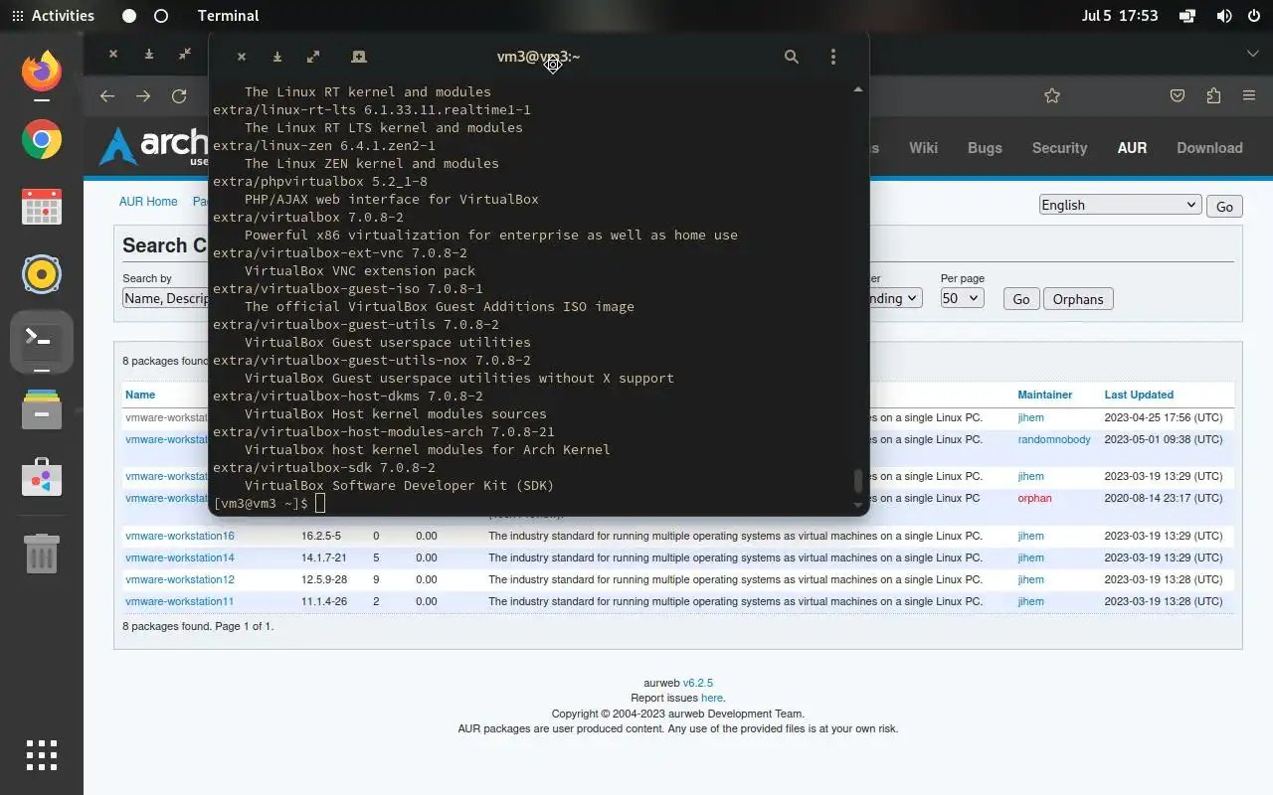Launch Google Chrome from the dock
The height and width of the screenshot is (795, 1273).
pyautogui.click(x=42, y=140)
